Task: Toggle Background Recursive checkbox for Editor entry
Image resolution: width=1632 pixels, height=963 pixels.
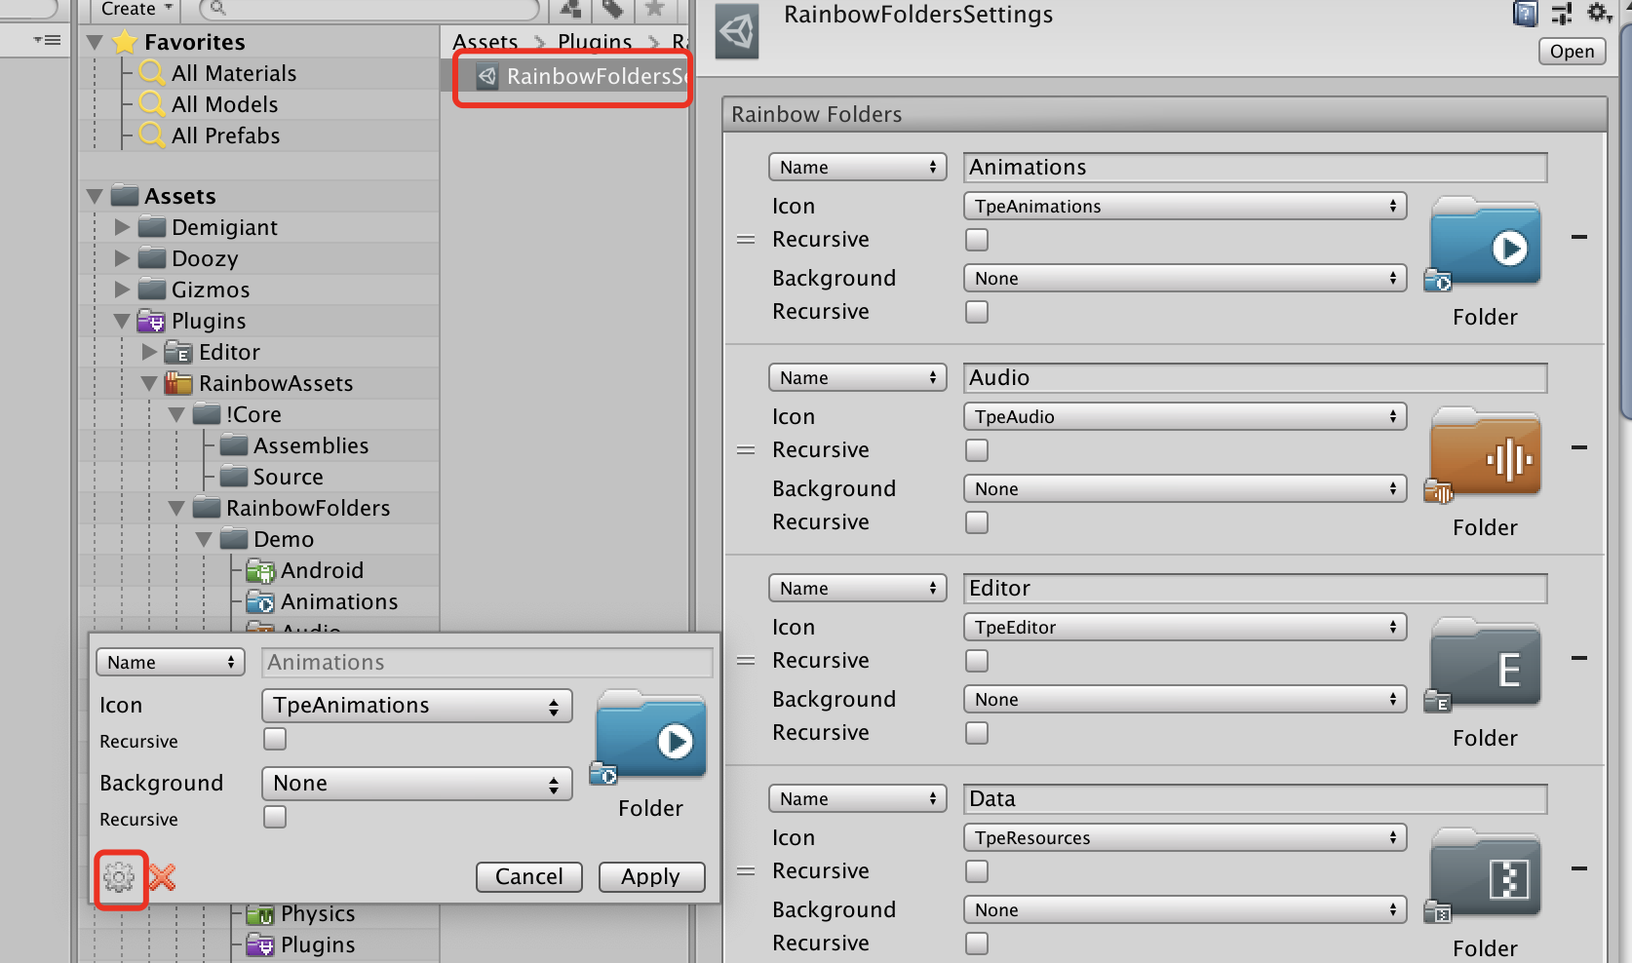Action: tap(977, 733)
